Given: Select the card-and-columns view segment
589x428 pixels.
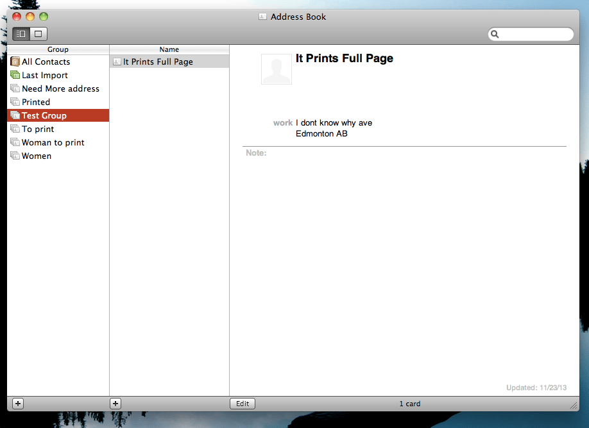Looking at the screenshot, I should click(21, 33).
